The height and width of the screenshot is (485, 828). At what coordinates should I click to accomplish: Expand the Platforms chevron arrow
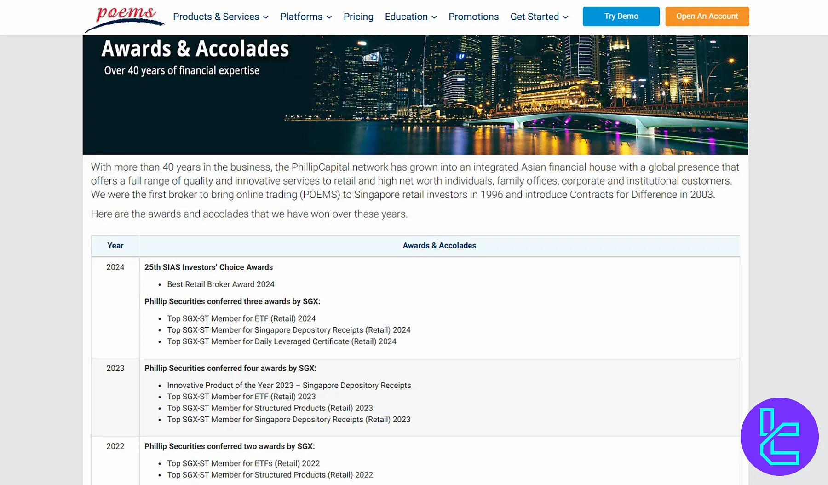[x=329, y=17]
